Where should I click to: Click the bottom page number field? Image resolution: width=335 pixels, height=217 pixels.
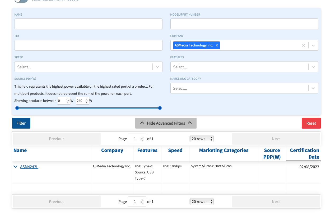point(137,202)
